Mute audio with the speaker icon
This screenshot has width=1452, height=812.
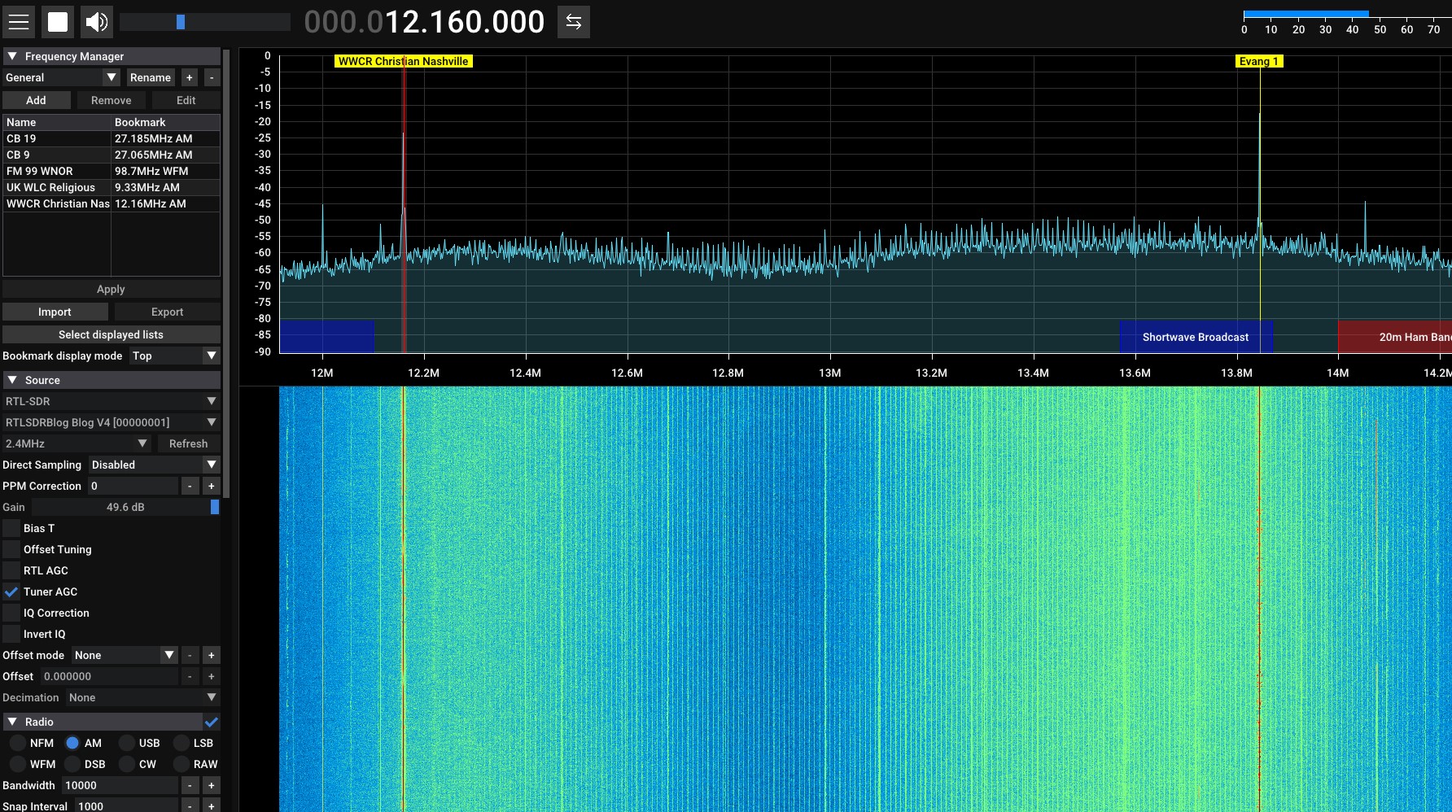click(x=97, y=22)
